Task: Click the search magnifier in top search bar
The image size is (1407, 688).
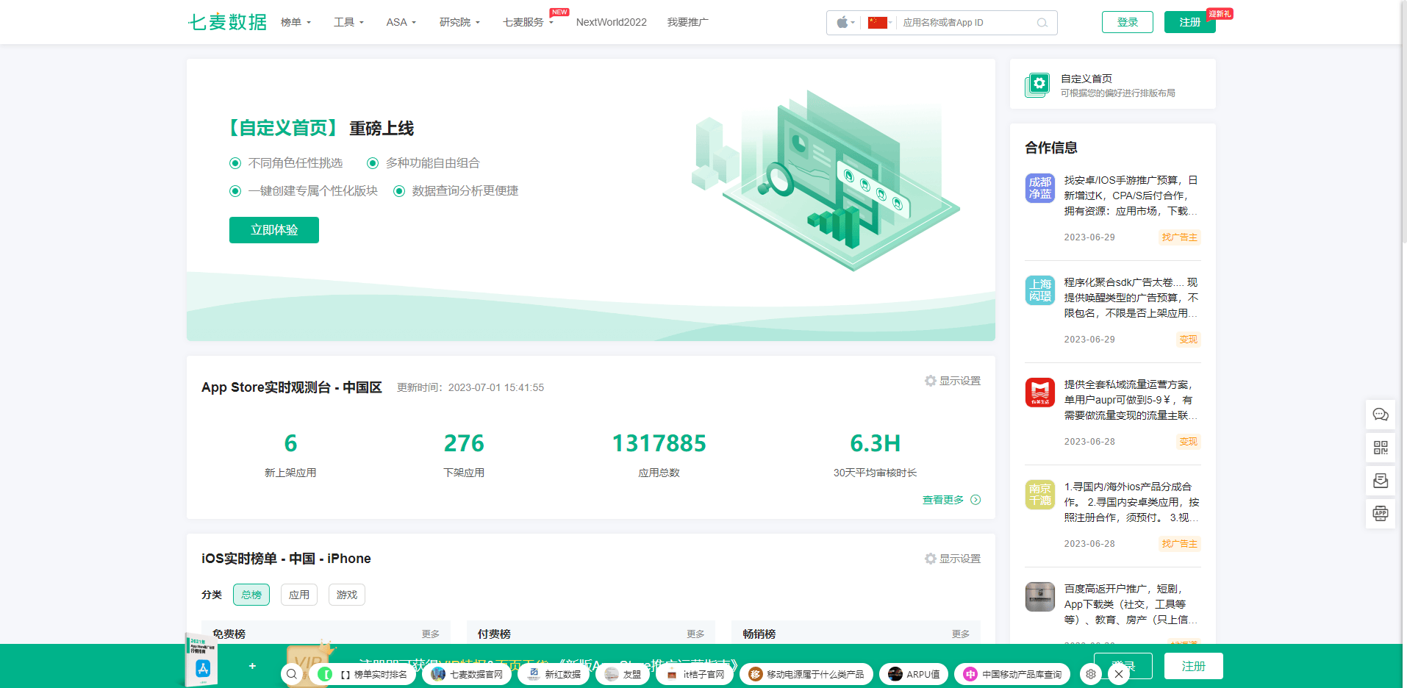Action: tap(1042, 23)
